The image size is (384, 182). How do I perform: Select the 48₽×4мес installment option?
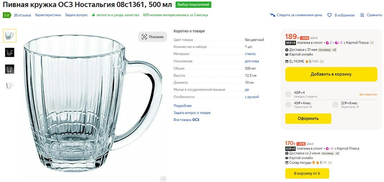(289, 104)
